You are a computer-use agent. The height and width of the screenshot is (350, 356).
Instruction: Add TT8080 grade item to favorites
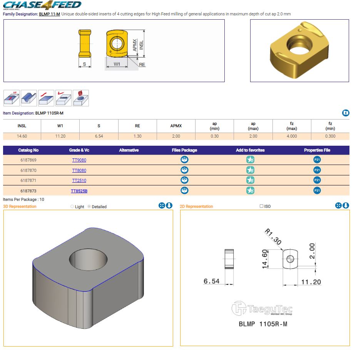coord(250,170)
